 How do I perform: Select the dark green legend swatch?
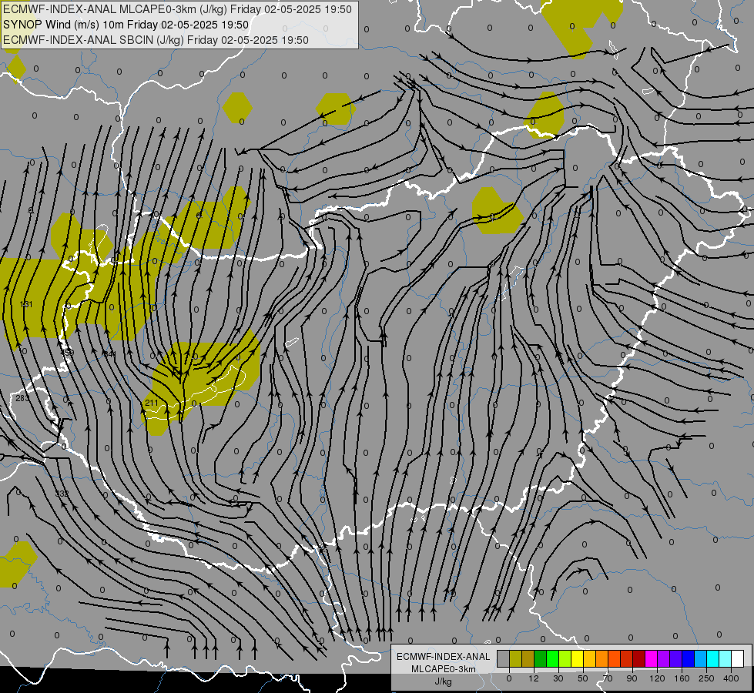pos(541,658)
